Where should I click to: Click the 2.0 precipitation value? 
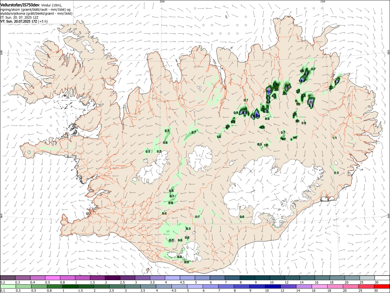click(276, 90)
